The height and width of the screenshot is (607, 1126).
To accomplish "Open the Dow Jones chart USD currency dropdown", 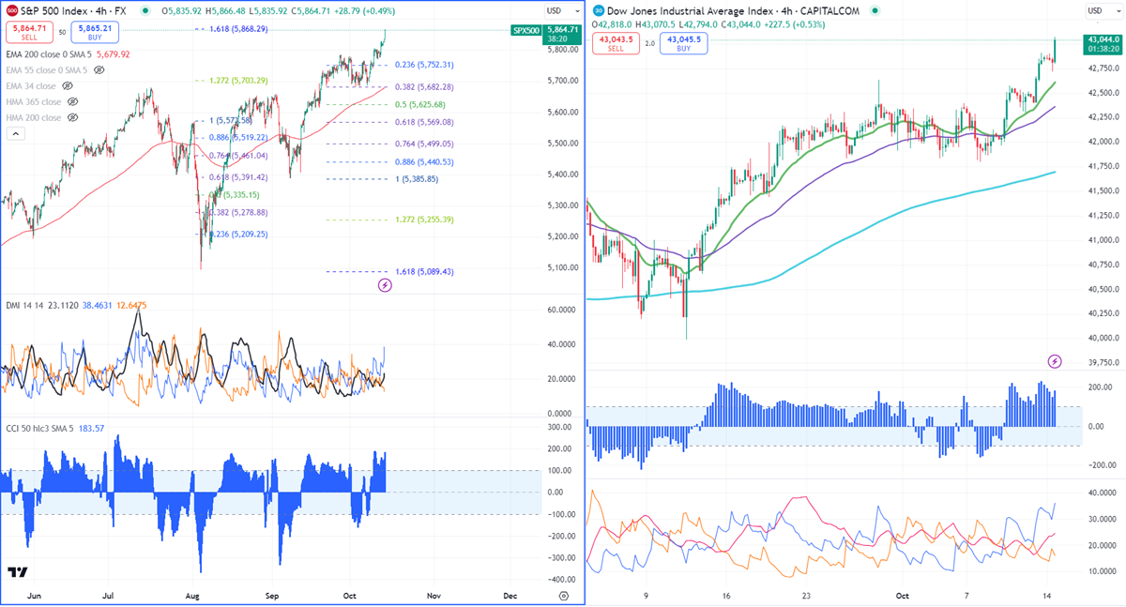I will [1095, 10].
